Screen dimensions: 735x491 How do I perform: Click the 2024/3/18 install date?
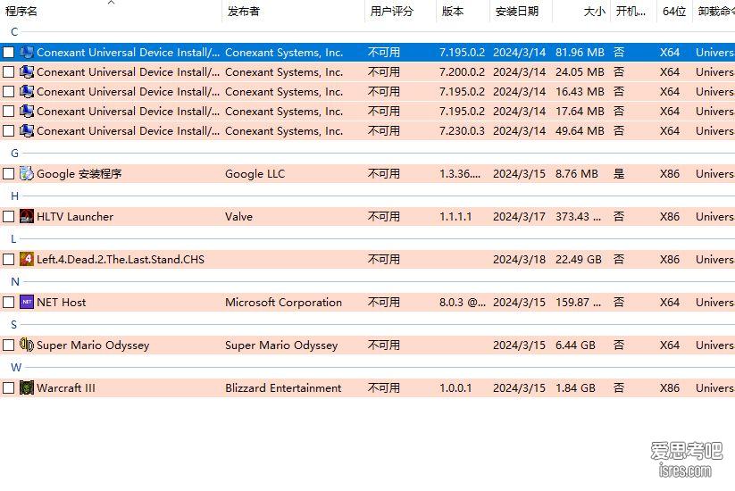(519, 259)
